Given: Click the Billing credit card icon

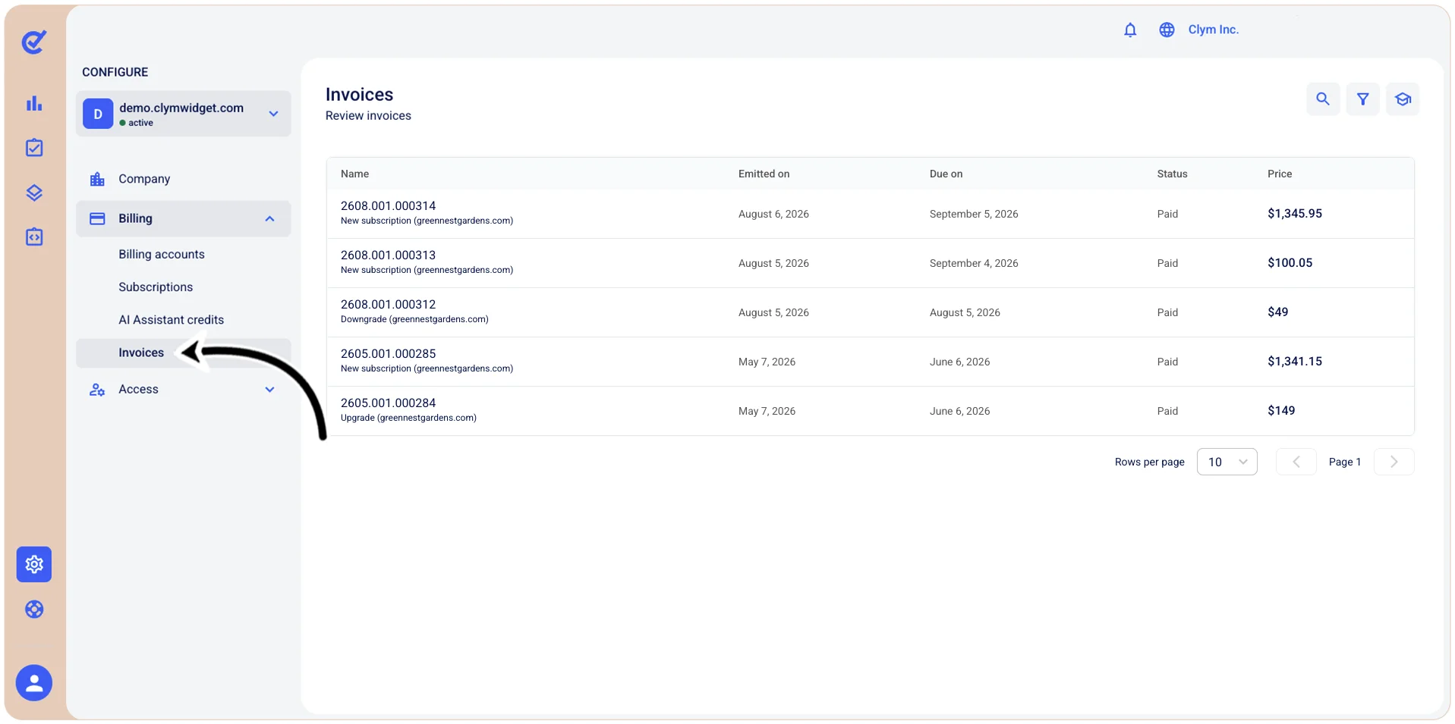Looking at the screenshot, I should click(97, 218).
